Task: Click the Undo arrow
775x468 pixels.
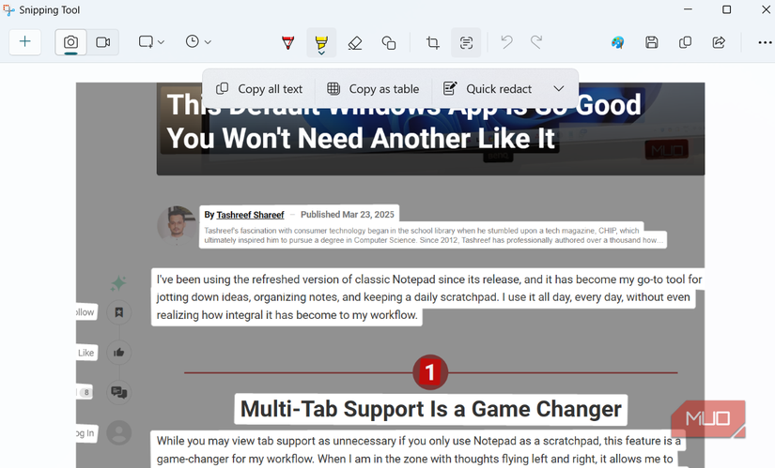Action: (x=506, y=42)
